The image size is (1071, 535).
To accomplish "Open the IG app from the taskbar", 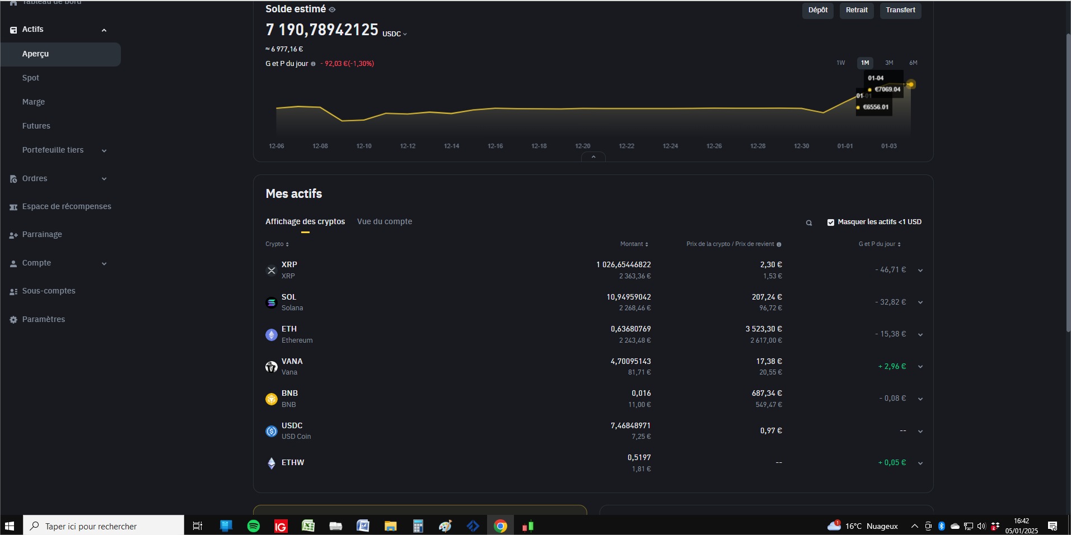I will click(280, 526).
